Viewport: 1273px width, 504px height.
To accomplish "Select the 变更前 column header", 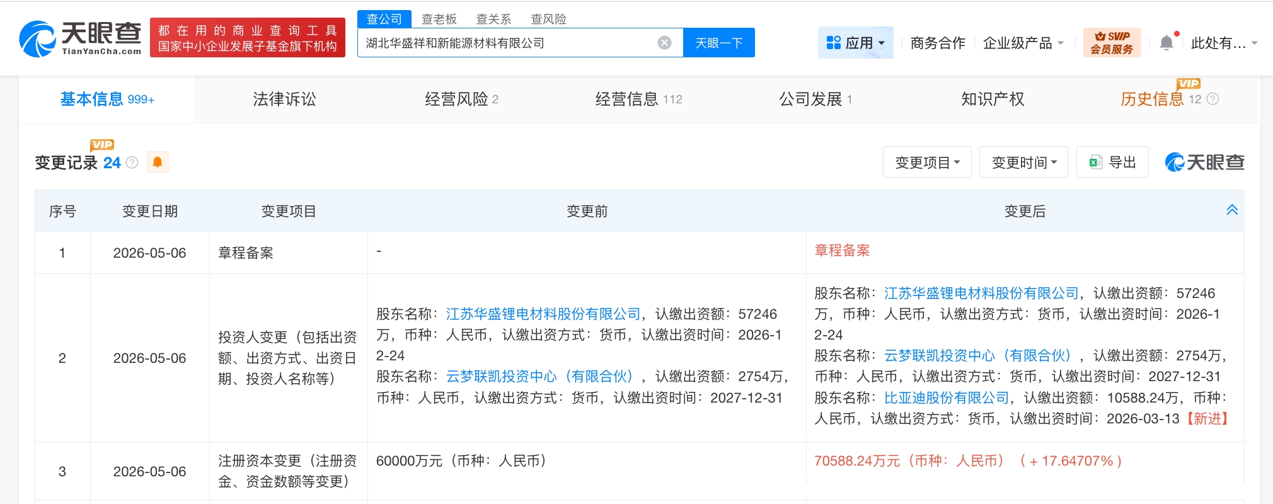I will coord(587,211).
